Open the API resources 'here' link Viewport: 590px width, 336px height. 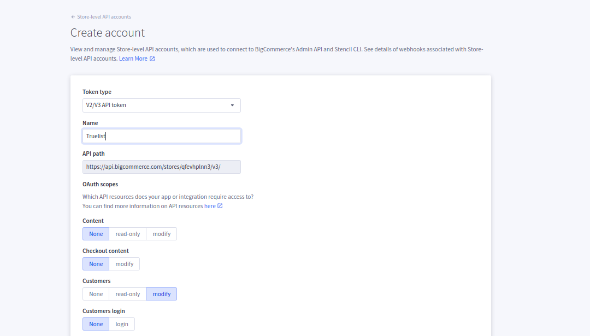pyautogui.click(x=210, y=206)
